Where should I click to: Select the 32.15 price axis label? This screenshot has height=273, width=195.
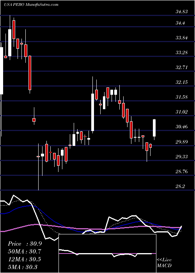(x=182, y=82)
